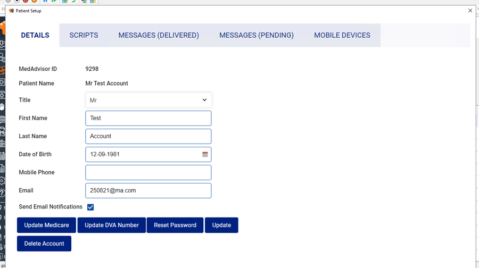Untick Send Email Notifications checkbox
This screenshot has height=268, width=479.
(90, 207)
